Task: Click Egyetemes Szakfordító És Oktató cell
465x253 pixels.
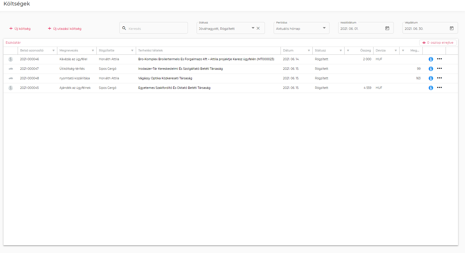Action: point(174,88)
